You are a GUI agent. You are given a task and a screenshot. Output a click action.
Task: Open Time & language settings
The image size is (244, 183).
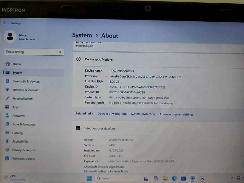click(33, 124)
